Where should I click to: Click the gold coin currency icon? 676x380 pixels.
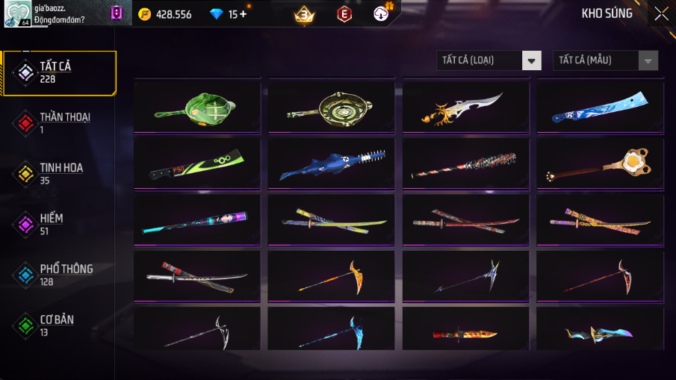pos(144,14)
